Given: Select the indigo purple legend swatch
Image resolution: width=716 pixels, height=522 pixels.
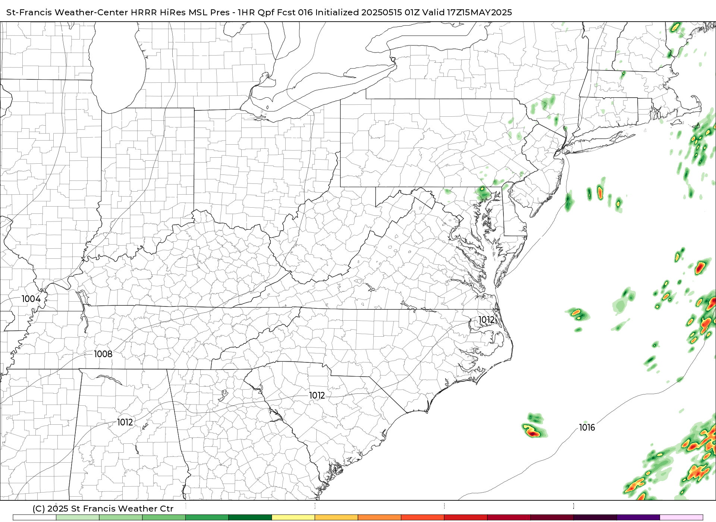Looking at the screenshot, I should click(638, 518).
